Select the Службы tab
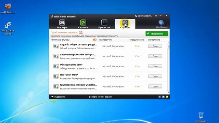 pos(125,24)
